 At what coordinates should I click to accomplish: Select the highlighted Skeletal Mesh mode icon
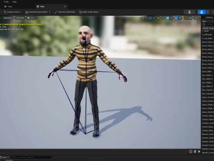click(202, 12)
